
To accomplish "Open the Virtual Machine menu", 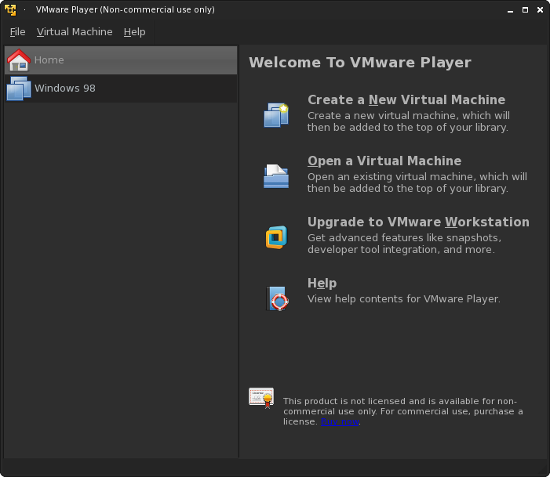I will click(x=75, y=32).
